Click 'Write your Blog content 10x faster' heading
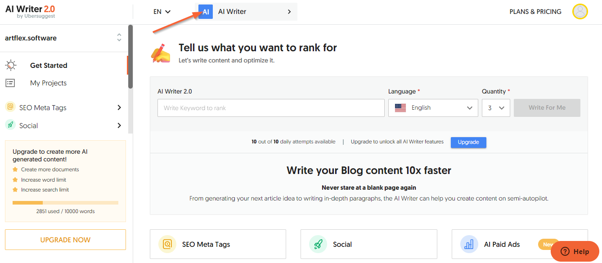 (369, 170)
